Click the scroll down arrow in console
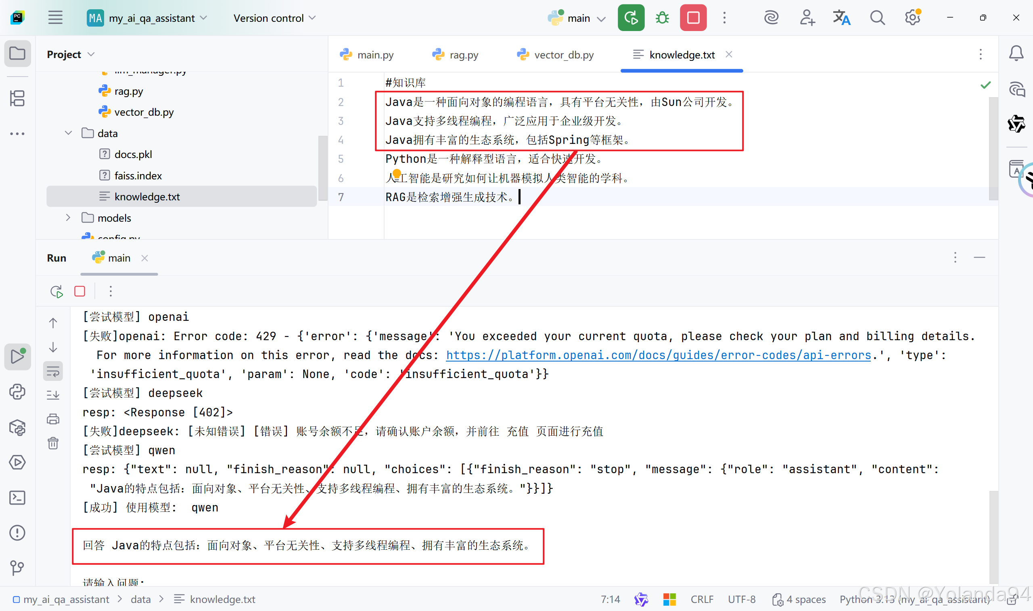This screenshot has height=611, width=1033. [53, 347]
